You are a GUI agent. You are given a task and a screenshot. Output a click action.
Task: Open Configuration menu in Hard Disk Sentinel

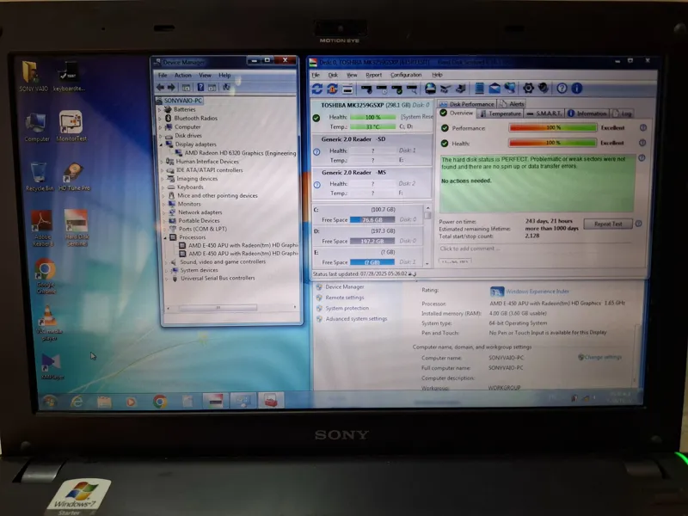(406, 75)
